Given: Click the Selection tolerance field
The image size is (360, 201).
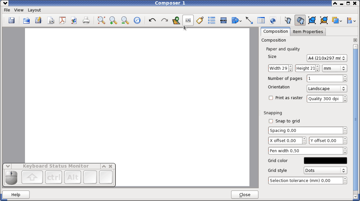Looking at the screenshot, I should coord(305,181).
